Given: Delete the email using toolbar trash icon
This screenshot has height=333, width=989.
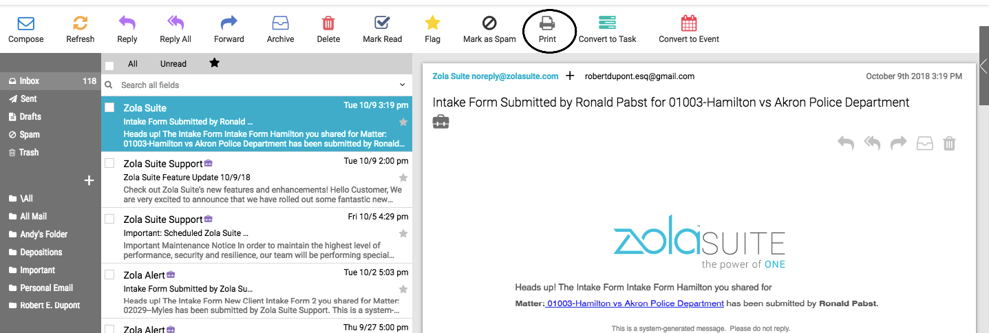Looking at the screenshot, I should pyautogui.click(x=328, y=23).
